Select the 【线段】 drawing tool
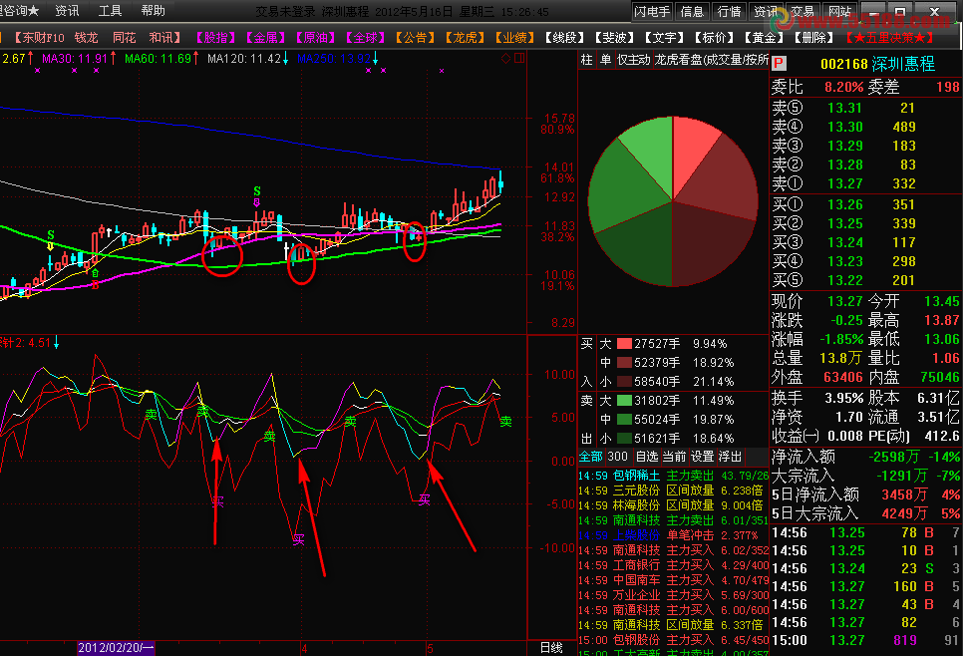Viewport: 963px width, 656px height. (564, 38)
